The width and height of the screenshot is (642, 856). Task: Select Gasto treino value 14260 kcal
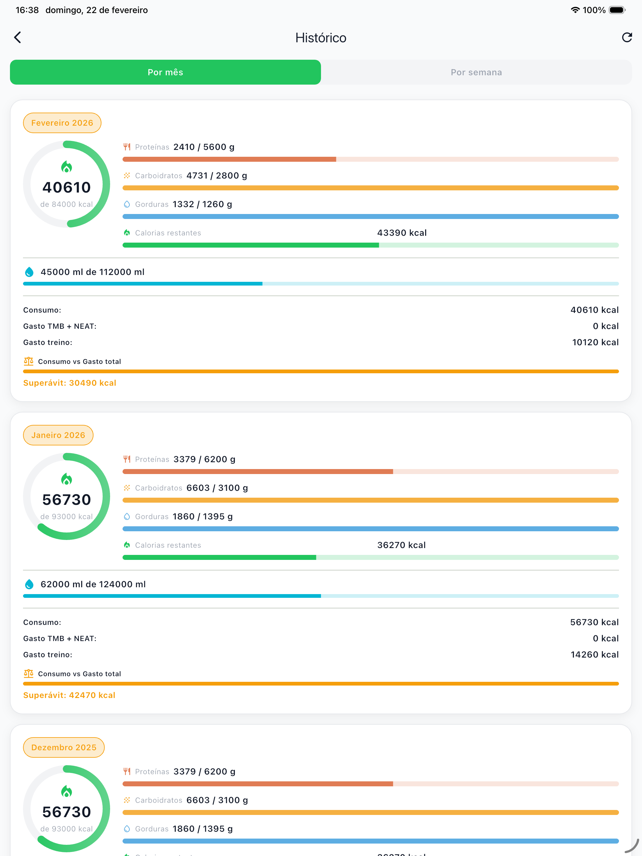pyautogui.click(x=595, y=655)
